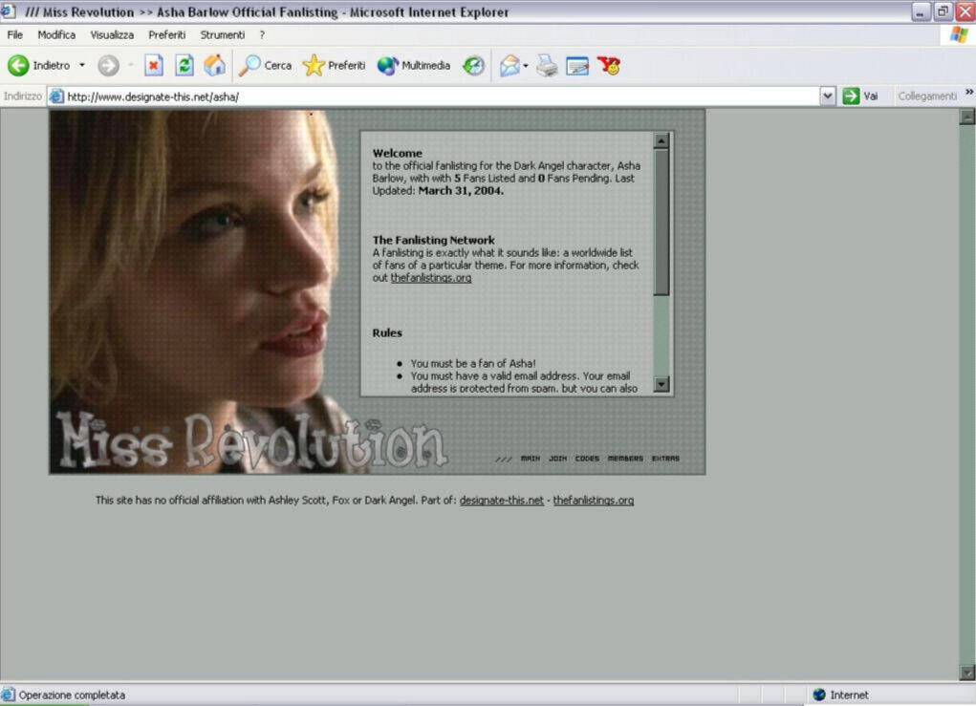The image size is (976, 706).
Task: Open the JOIN navigation link
Action: (557, 459)
